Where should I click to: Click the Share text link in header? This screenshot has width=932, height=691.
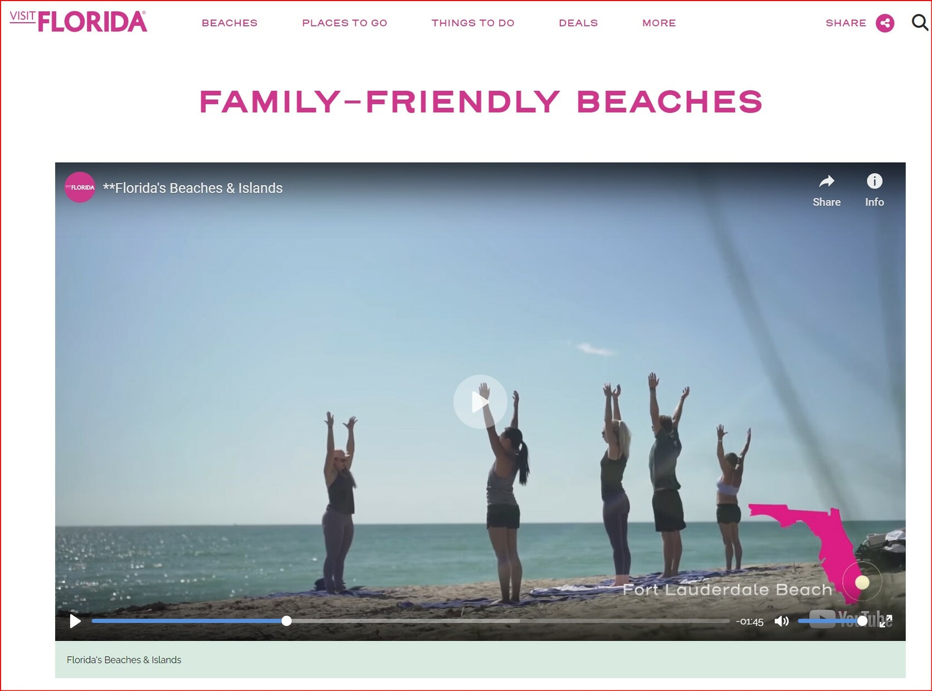[x=846, y=23]
